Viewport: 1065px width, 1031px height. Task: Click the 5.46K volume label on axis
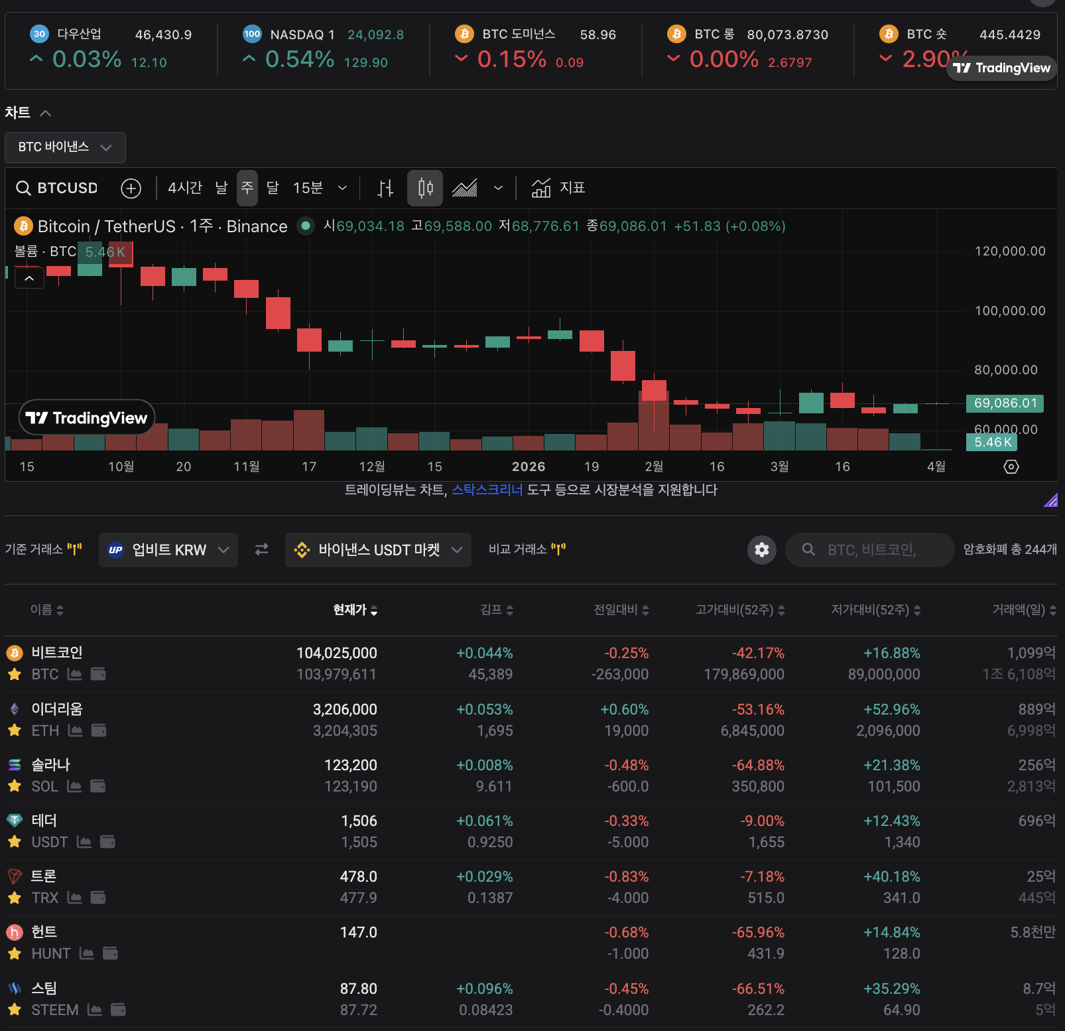[992, 442]
